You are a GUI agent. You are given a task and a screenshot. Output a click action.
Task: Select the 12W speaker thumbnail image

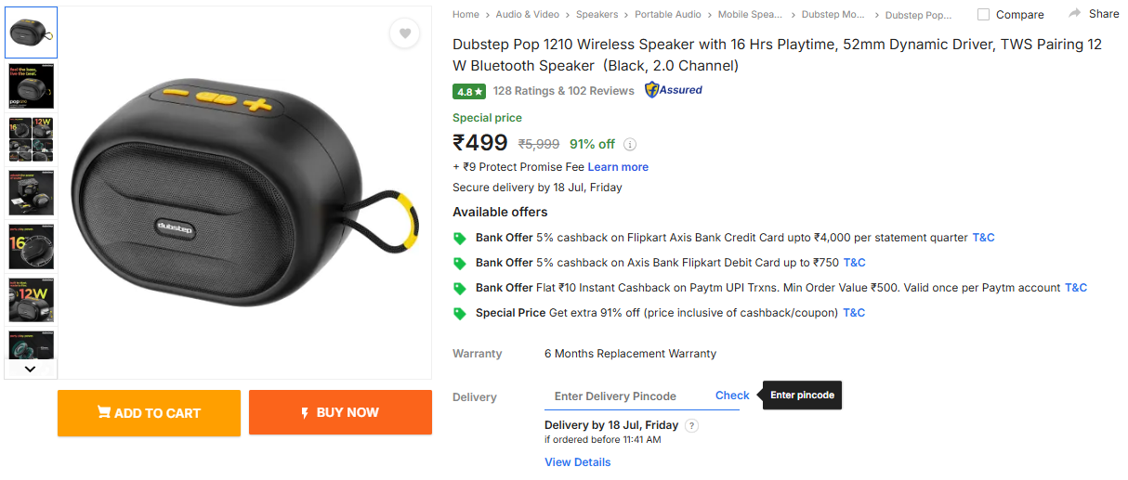[x=31, y=300]
